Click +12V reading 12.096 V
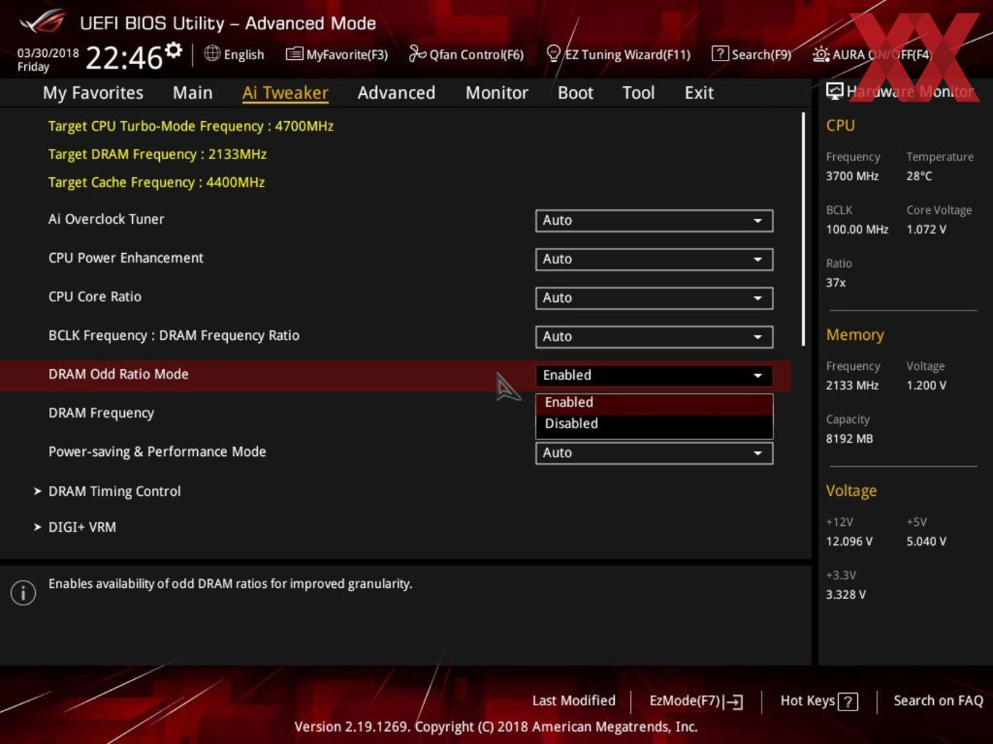Viewport: 993px width, 744px height. [x=849, y=541]
